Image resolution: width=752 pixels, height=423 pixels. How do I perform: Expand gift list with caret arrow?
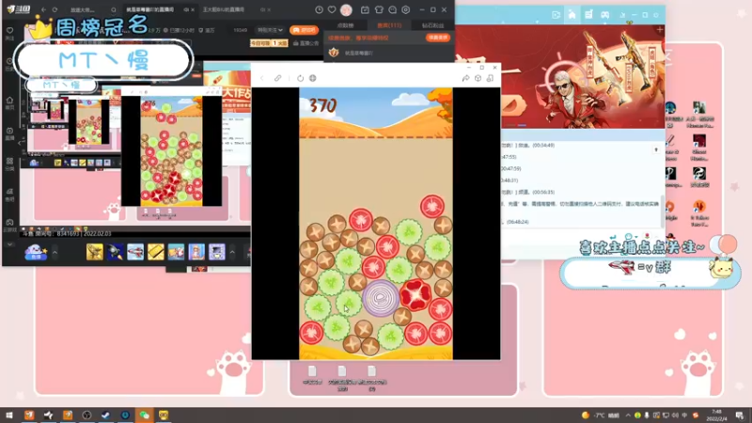pos(232,252)
